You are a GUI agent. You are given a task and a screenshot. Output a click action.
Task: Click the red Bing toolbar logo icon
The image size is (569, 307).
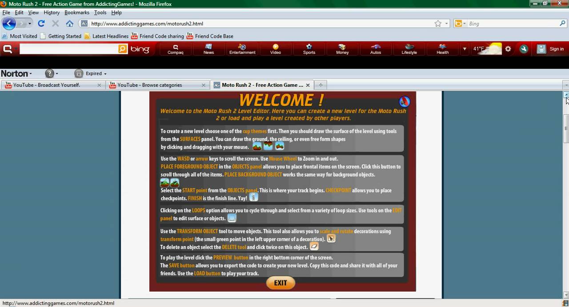click(x=8, y=49)
